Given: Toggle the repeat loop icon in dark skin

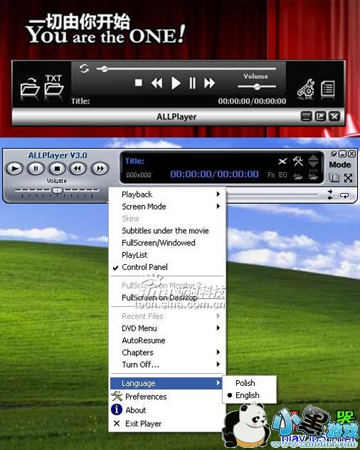Looking at the screenshot, I should click(84, 68).
